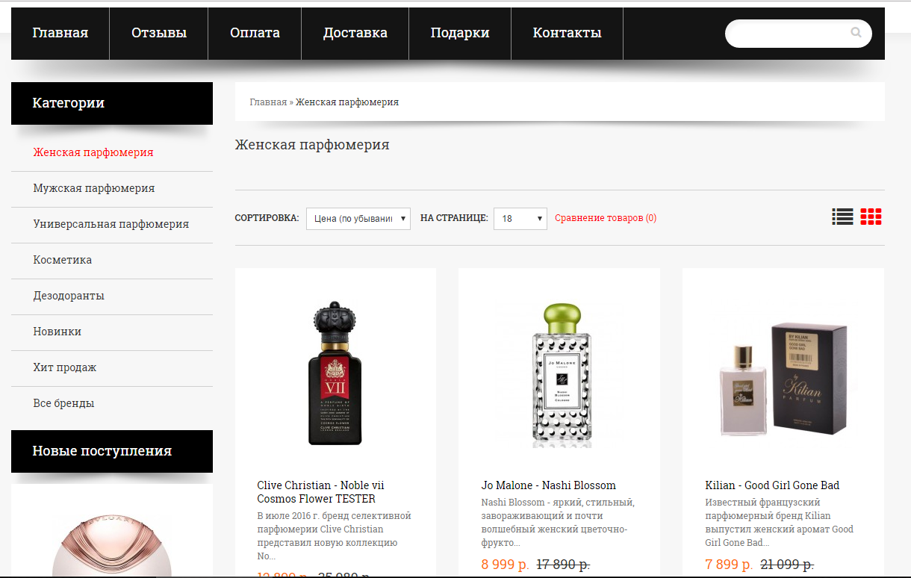911x578 pixels.
Task: Open Сравнение товаров (0) link
Action: click(606, 218)
